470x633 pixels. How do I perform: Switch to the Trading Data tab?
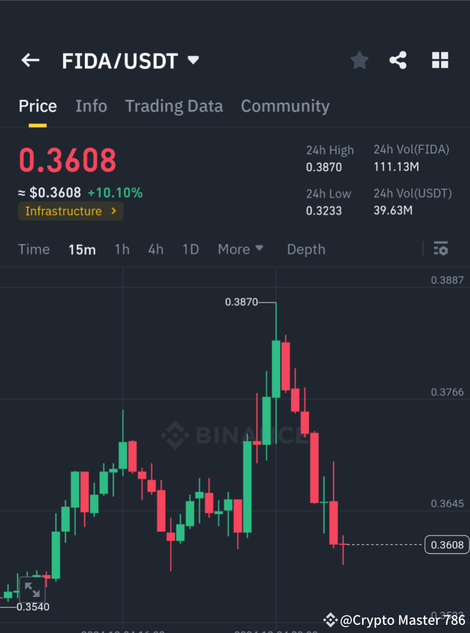point(174,106)
